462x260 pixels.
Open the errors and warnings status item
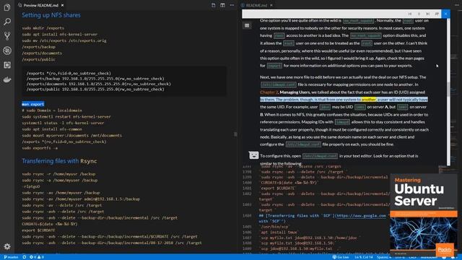pyautogui.click(x=37, y=257)
